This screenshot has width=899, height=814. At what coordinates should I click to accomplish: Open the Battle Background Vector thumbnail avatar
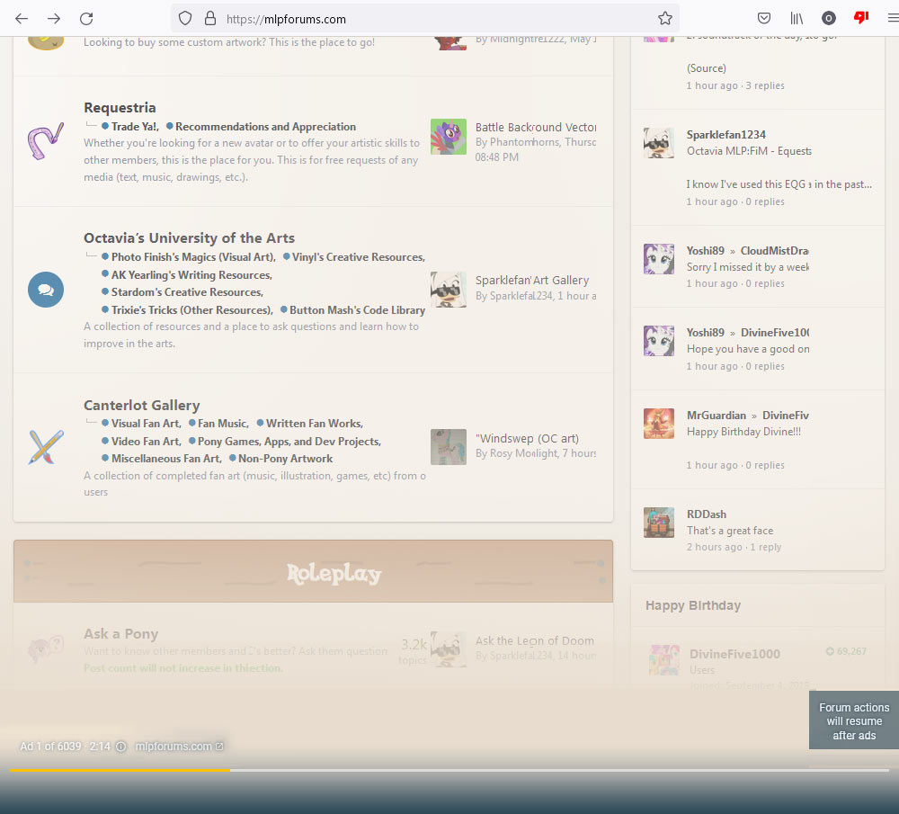tap(448, 137)
